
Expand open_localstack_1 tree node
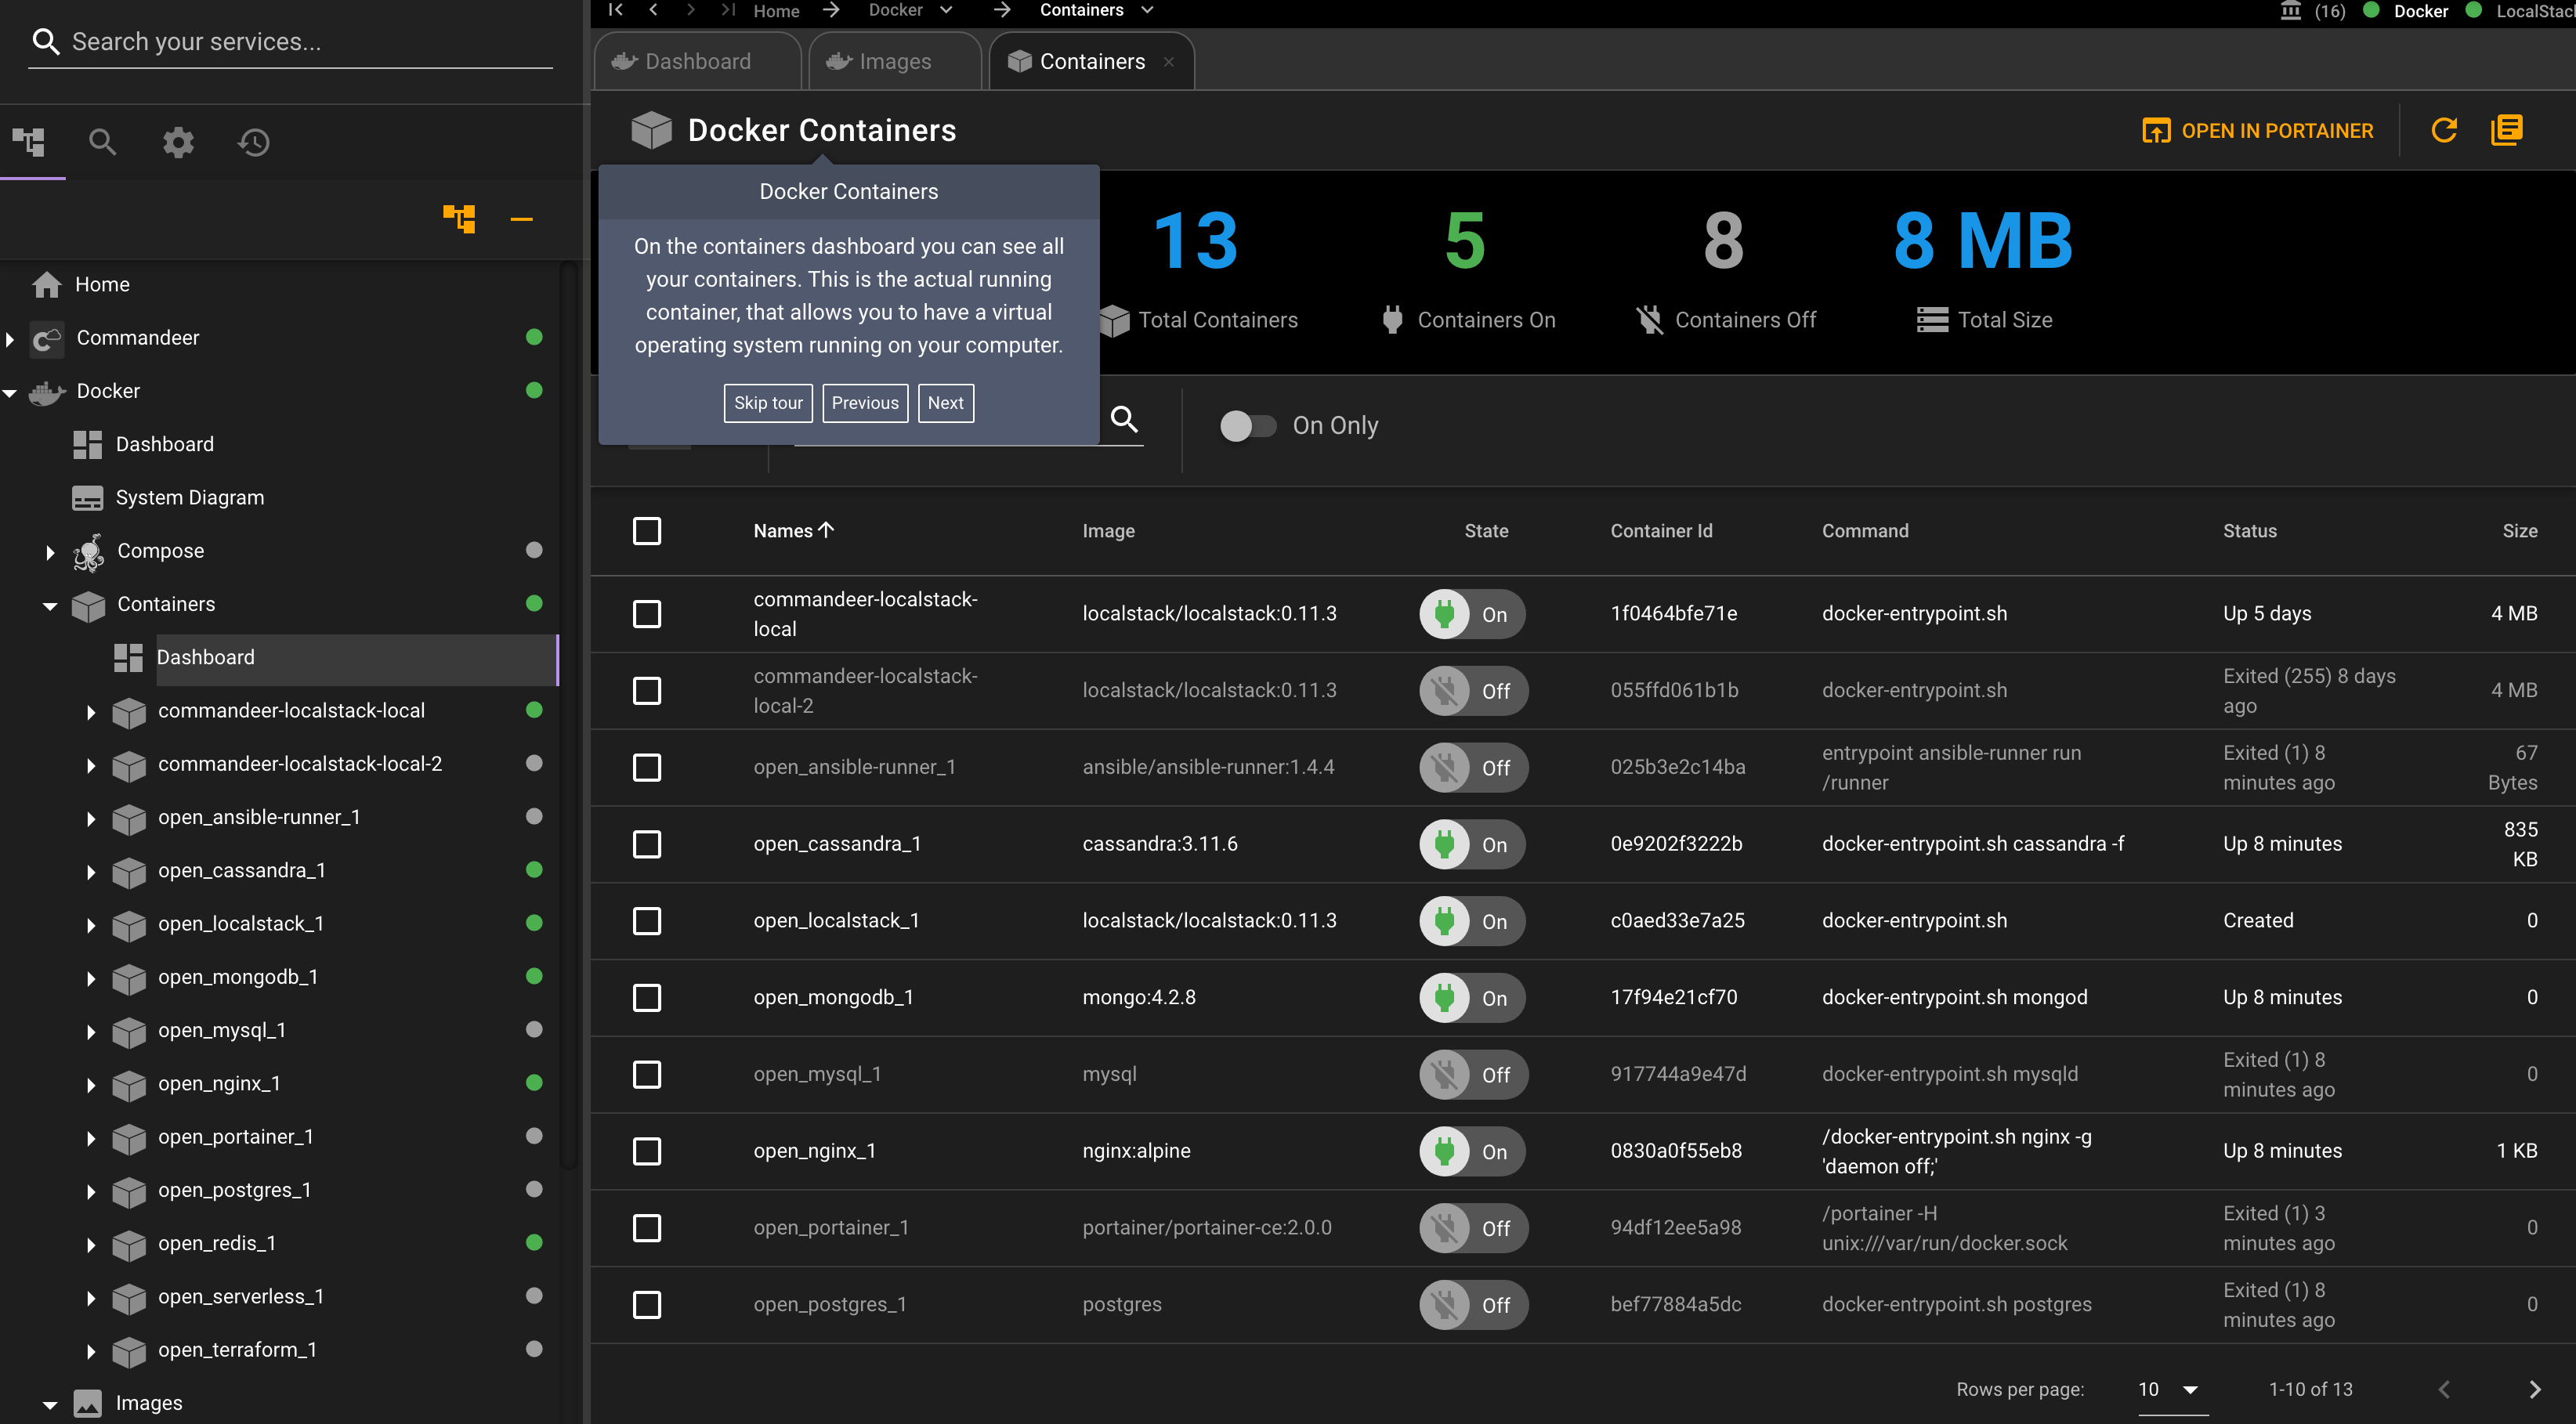[x=91, y=925]
